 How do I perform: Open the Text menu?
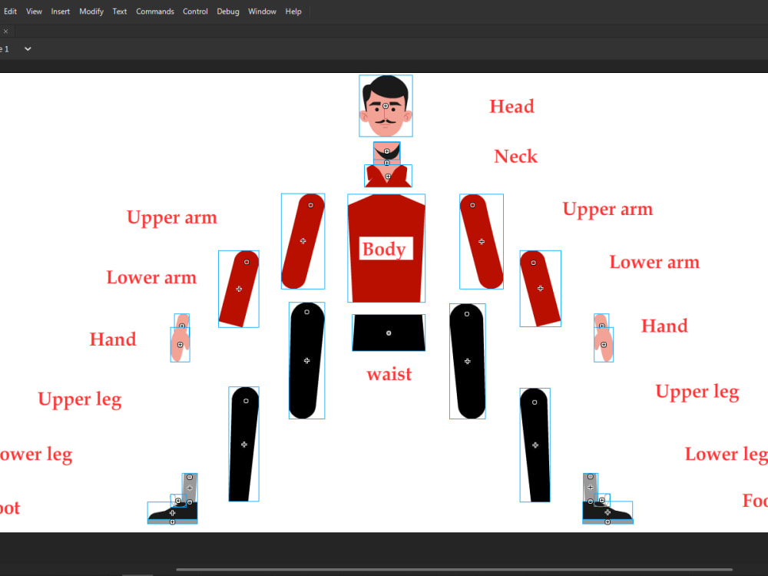tap(120, 11)
